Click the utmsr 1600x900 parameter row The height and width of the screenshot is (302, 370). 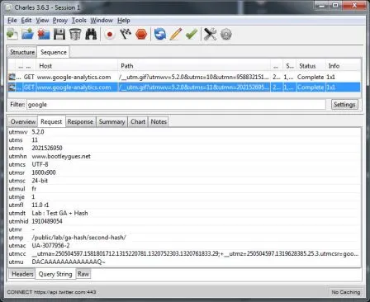[184, 172]
